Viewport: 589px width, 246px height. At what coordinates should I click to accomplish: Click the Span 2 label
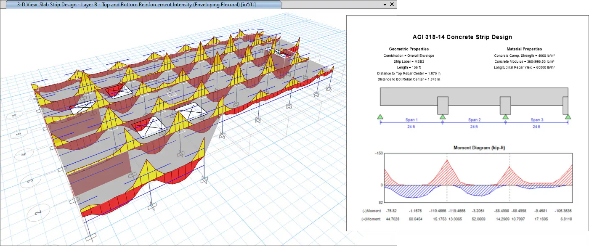(474, 120)
